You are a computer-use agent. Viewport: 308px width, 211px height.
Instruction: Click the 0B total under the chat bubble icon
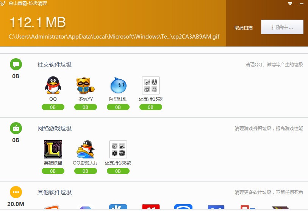click(x=16, y=76)
